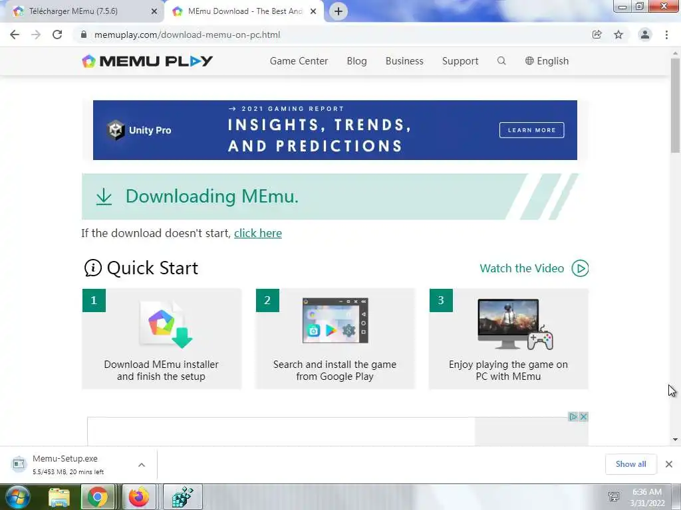
Task: Close the Télécharger MEmu tab
Action: 154,11
